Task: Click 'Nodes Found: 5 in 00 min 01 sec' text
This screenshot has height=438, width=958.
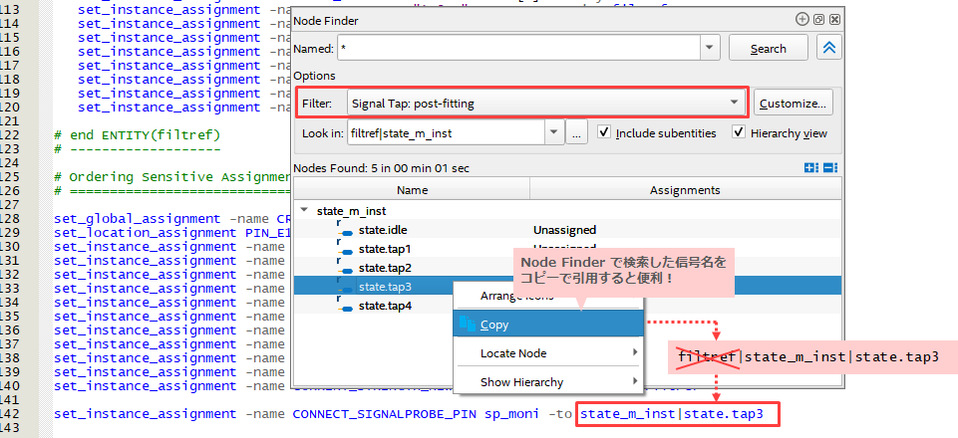Action: [381, 168]
